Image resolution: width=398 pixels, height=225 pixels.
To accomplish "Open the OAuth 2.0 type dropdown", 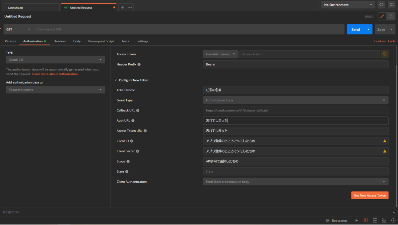I will point(56,60).
